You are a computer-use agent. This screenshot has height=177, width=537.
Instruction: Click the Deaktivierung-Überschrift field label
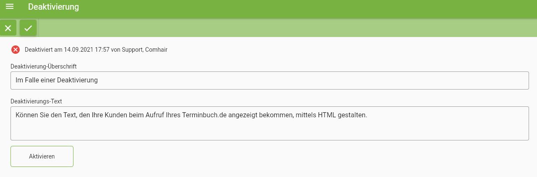(44, 66)
